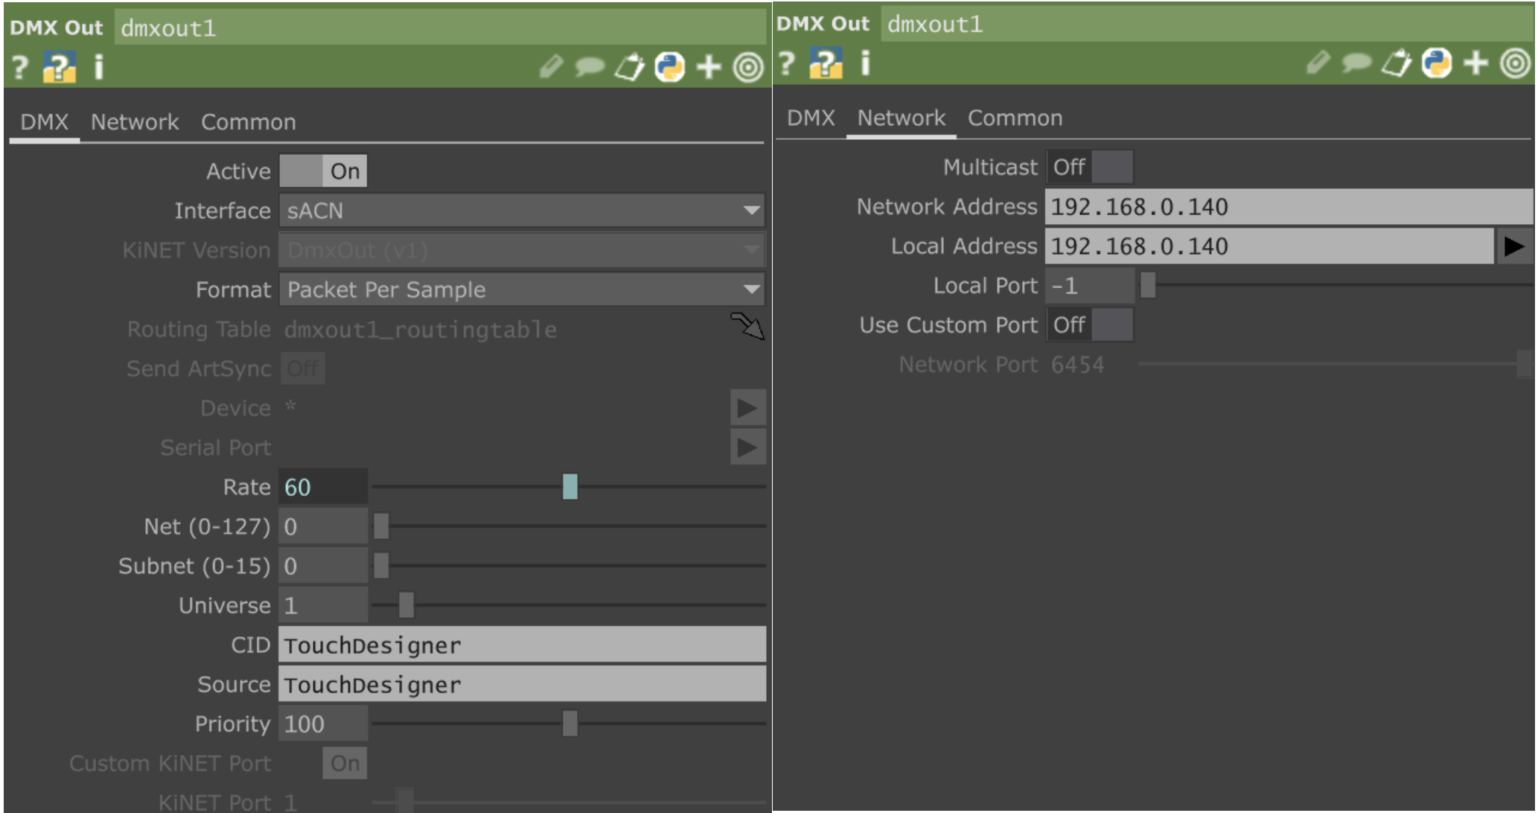Open Local Address arrow menu
Screen dimensions: 1538x813
pyautogui.click(x=1514, y=246)
